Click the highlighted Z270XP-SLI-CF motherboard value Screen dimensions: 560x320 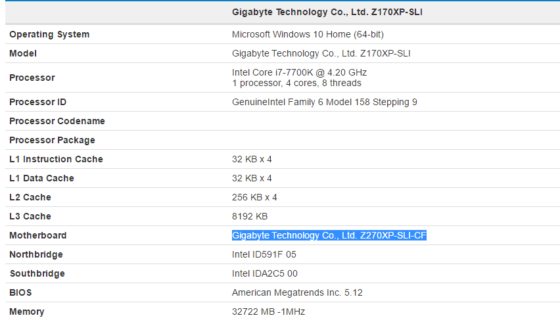tap(329, 235)
